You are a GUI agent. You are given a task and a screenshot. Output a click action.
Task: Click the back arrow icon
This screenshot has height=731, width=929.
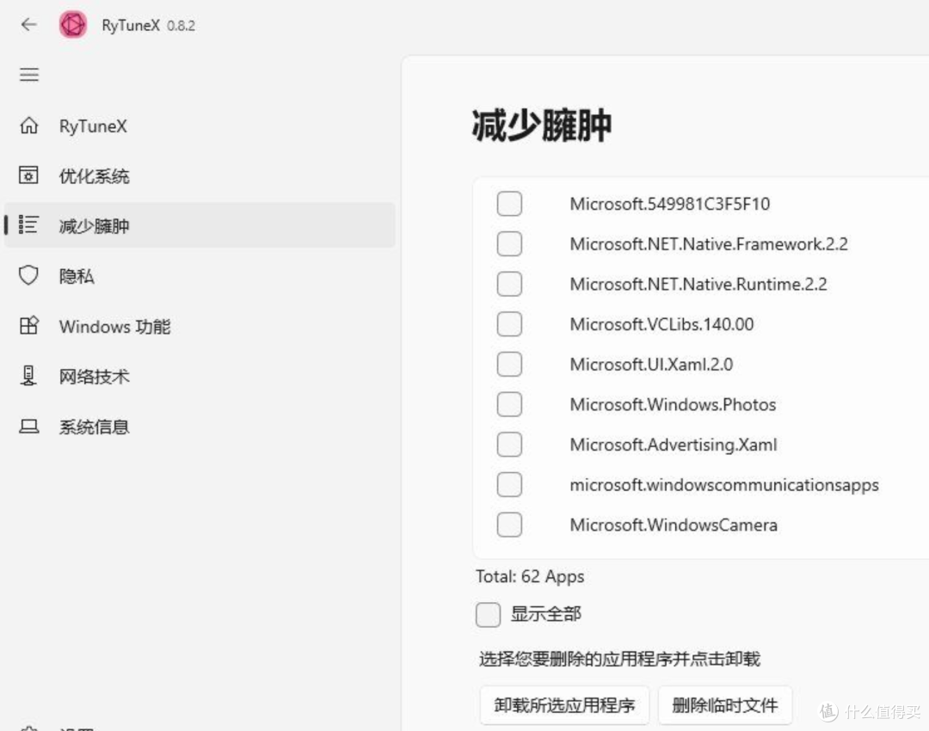click(x=28, y=24)
